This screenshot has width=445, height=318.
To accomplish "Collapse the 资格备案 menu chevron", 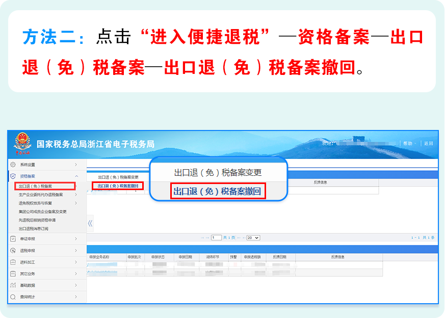I will [x=76, y=176].
